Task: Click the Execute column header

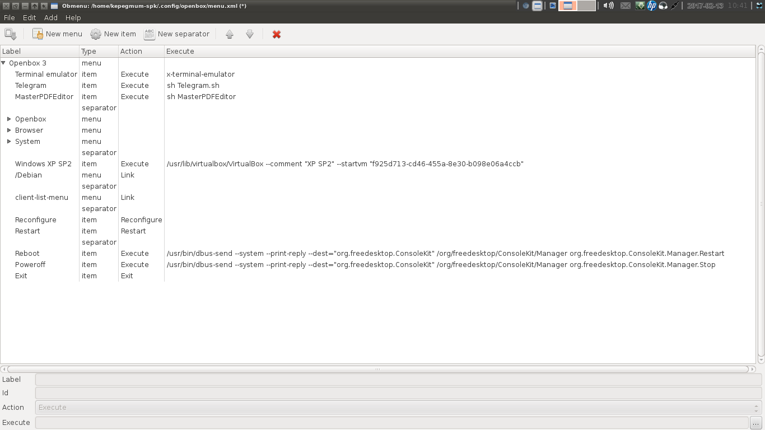Action: click(460, 52)
